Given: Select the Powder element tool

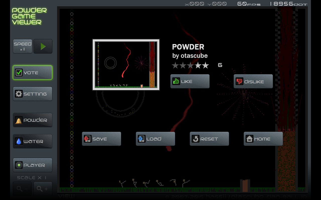Looking at the screenshot, I should pos(32,120).
